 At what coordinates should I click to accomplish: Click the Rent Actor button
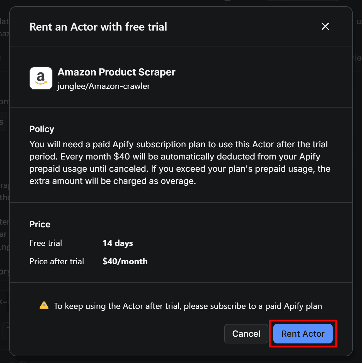pyautogui.click(x=302, y=334)
